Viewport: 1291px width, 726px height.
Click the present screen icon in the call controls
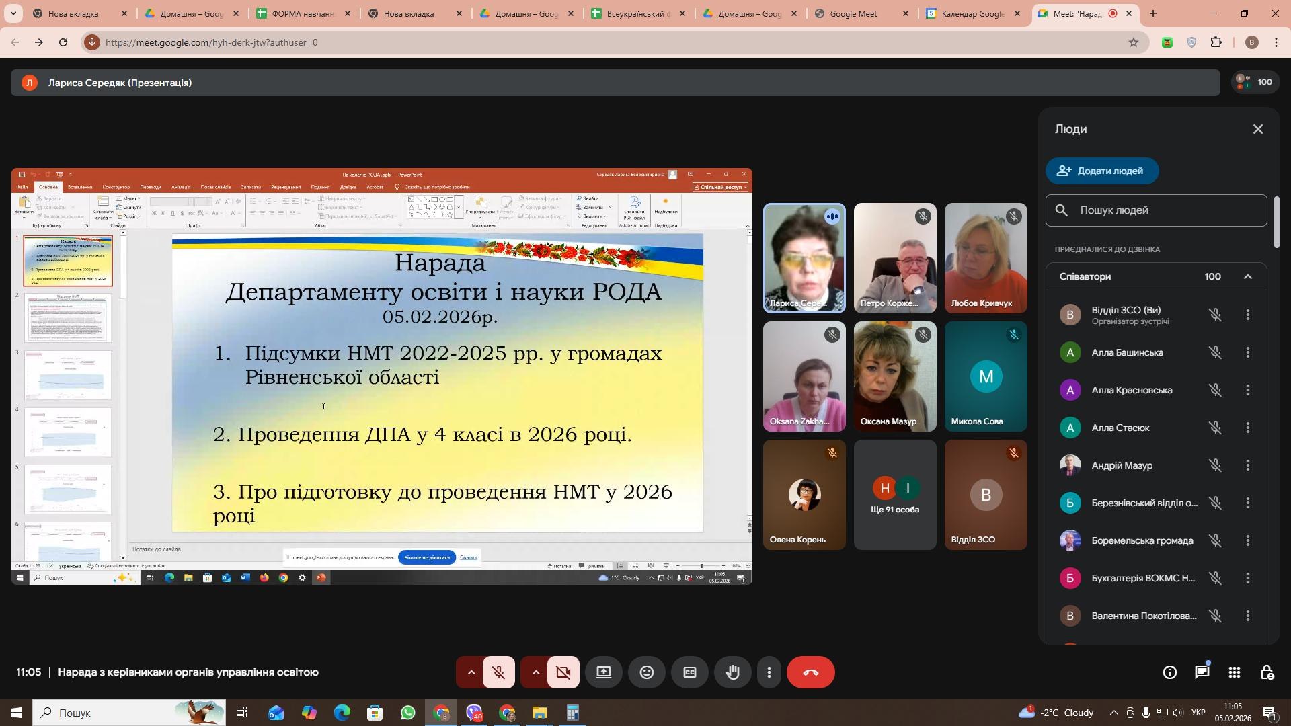pyautogui.click(x=603, y=673)
